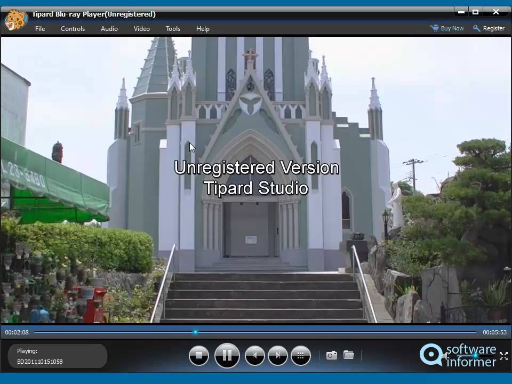The width and height of the screenshot is (512, 384).
Task: Click the BD201110151058 playing title
Action: (40, 362)
